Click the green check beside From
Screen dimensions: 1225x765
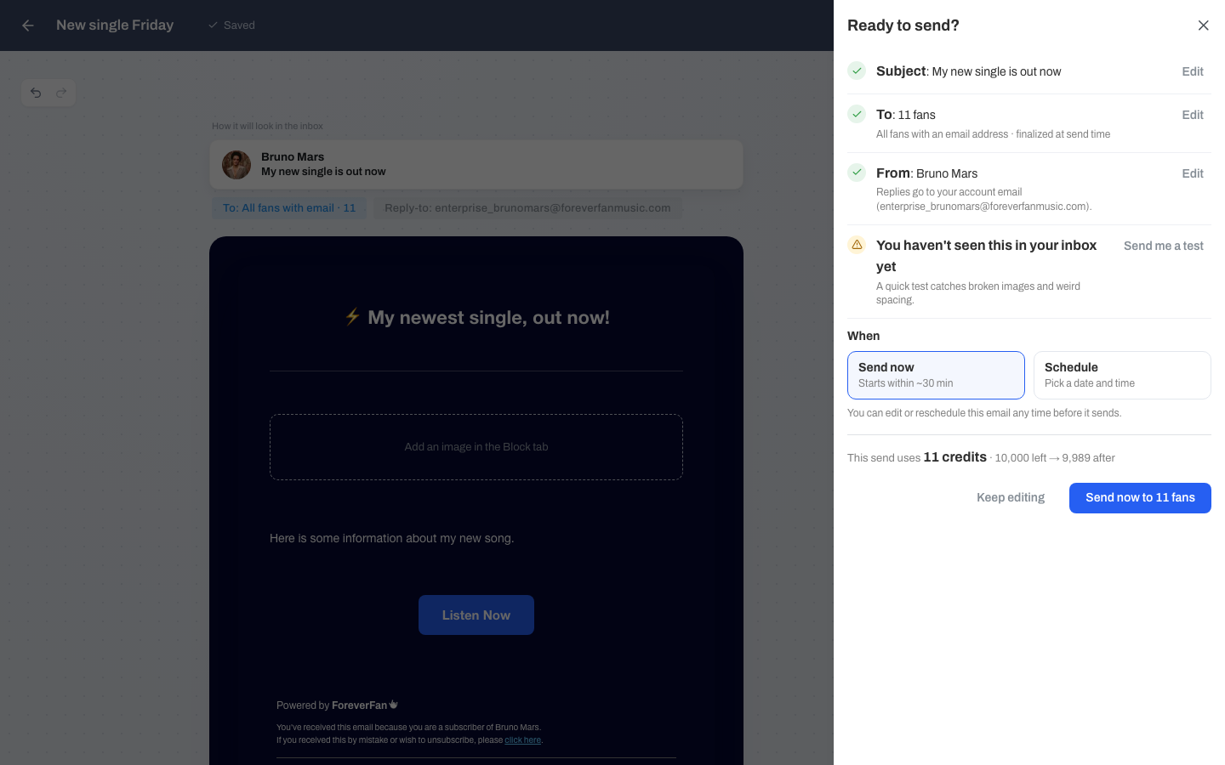(857, 173)
